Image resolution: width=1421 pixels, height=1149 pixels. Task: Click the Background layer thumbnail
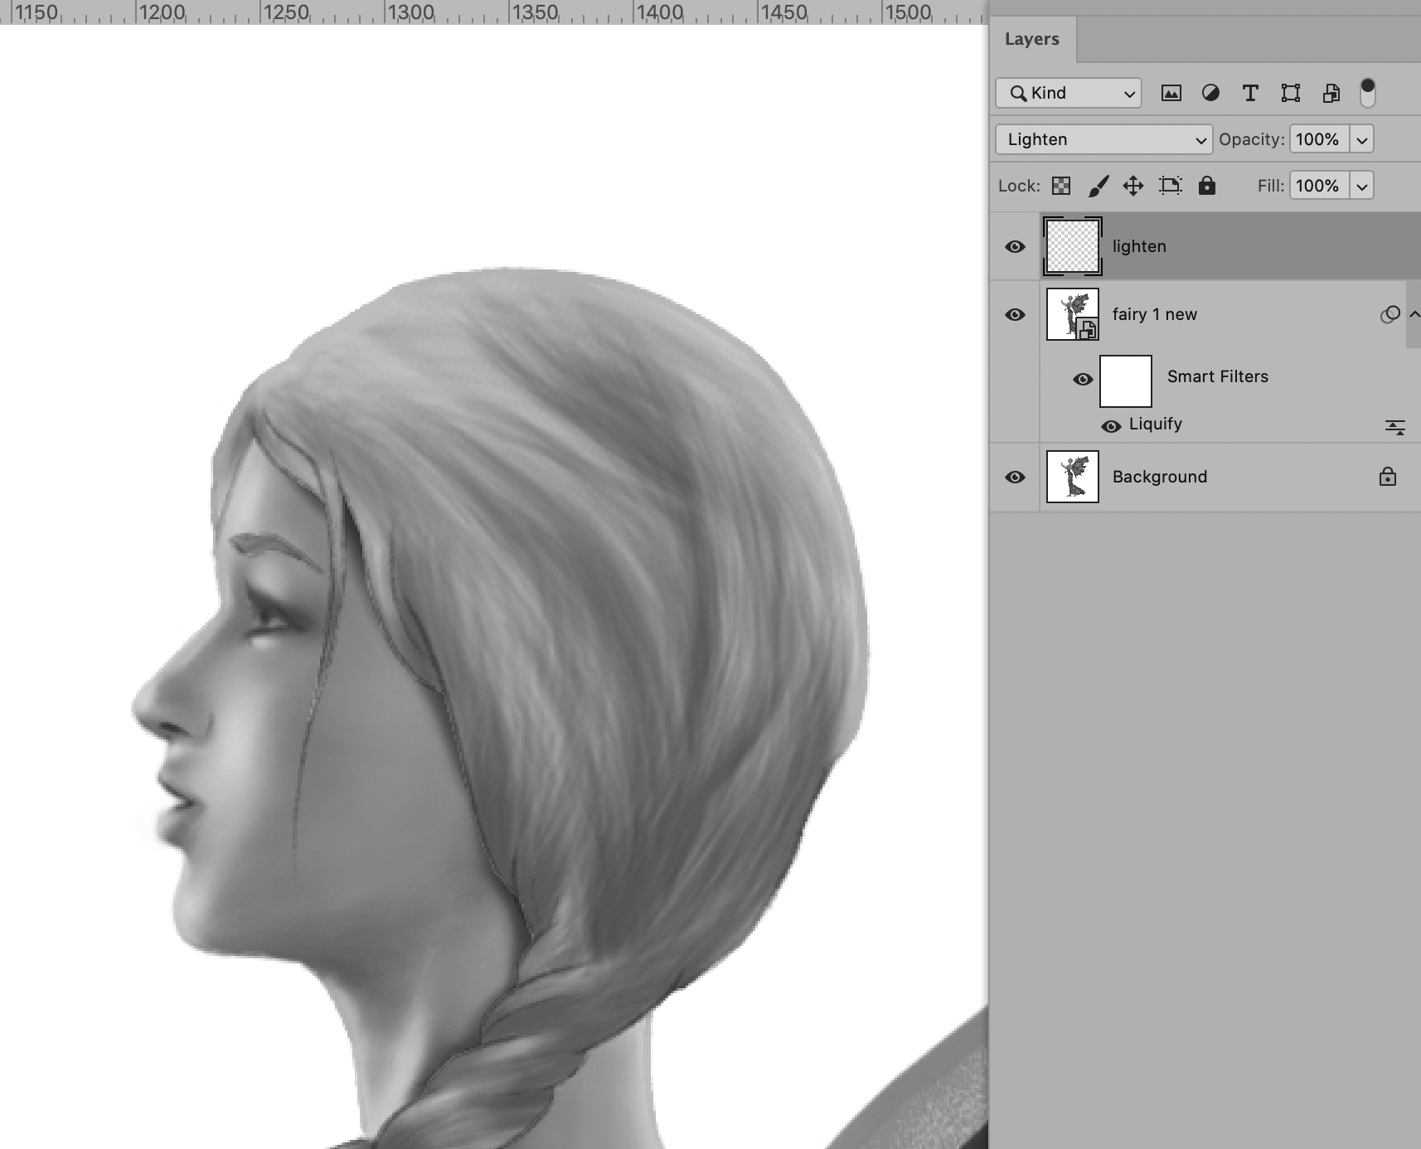tap(1072, 477)
